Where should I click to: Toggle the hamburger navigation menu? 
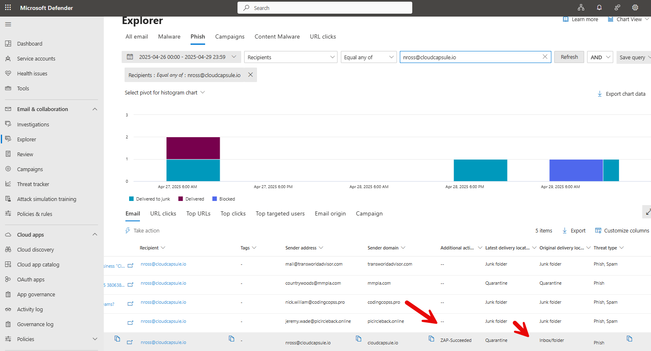pyautogui.click(x=8, y=24)
